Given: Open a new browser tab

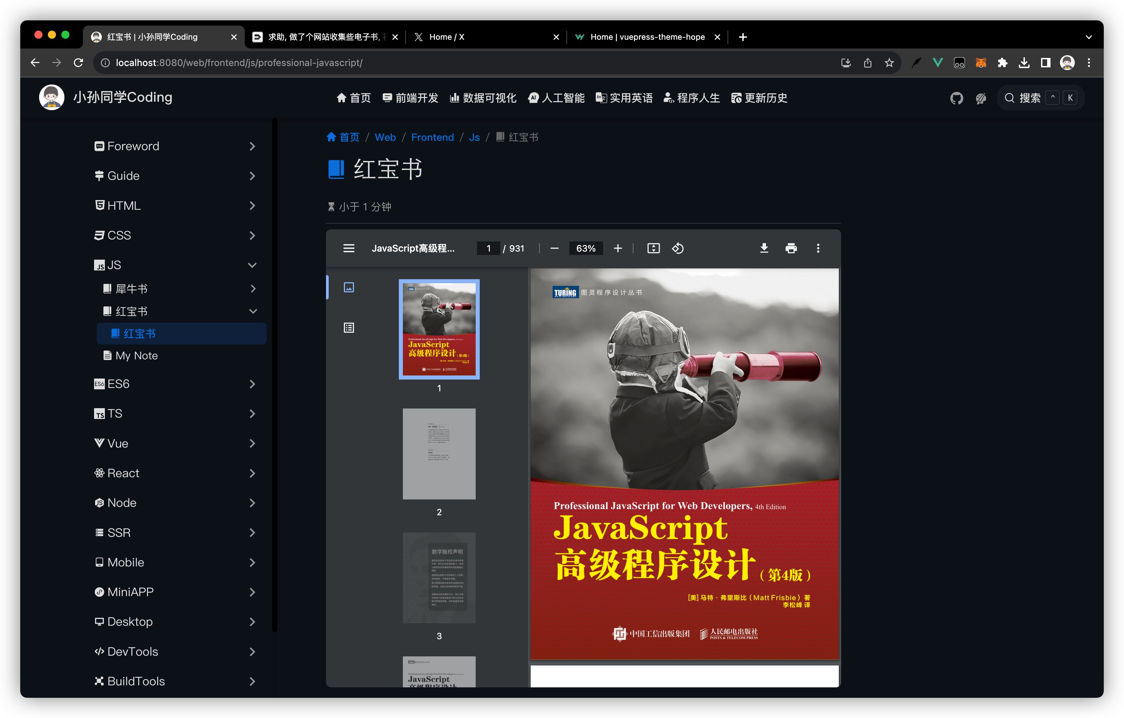Looking at the screenshot, I should (743, 37).
